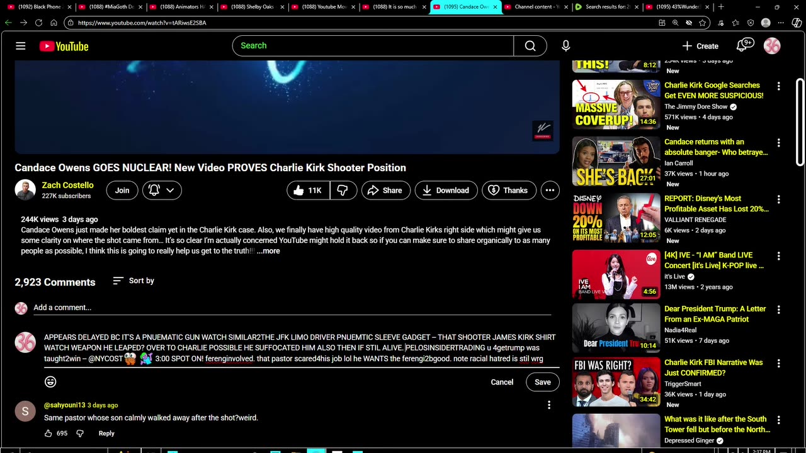Open Sort by for comments

click(x=133, y=281)
